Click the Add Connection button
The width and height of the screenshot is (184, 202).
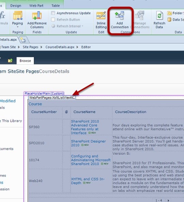(120, 20)
